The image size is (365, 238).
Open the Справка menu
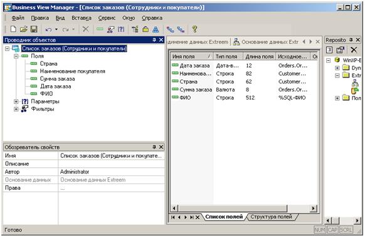tap(152, 18)
